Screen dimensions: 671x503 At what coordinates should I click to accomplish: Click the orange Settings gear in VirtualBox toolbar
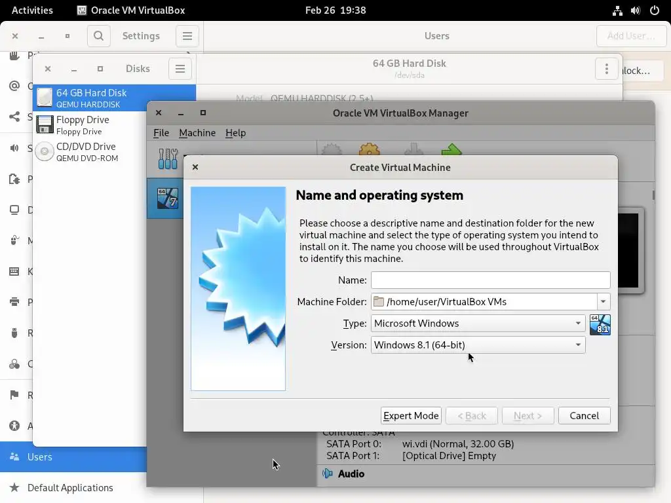coord(370,149)
